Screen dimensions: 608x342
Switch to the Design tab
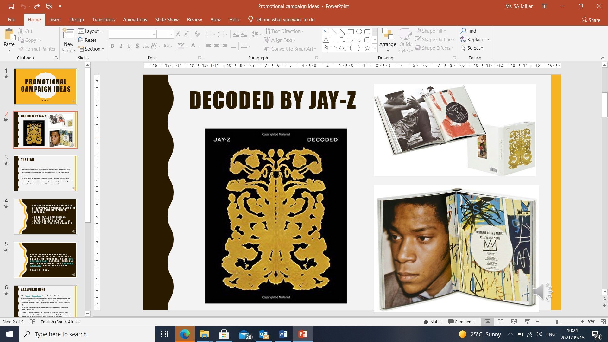point(77,19)
